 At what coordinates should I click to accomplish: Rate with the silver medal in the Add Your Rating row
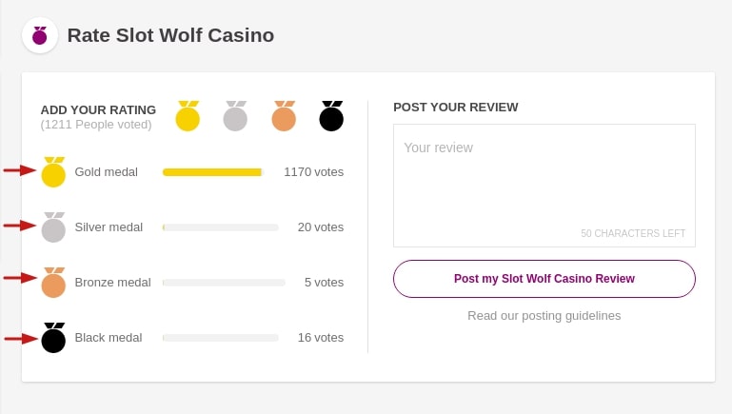[235, 117]
